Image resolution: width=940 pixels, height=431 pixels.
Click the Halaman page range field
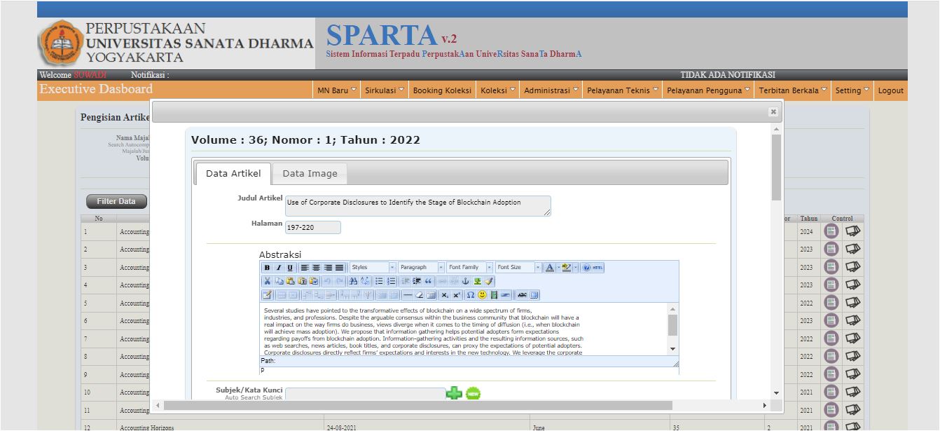[313, 228]
